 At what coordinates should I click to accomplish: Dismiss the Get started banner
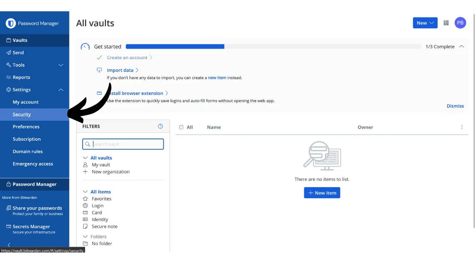coord(455,106)
